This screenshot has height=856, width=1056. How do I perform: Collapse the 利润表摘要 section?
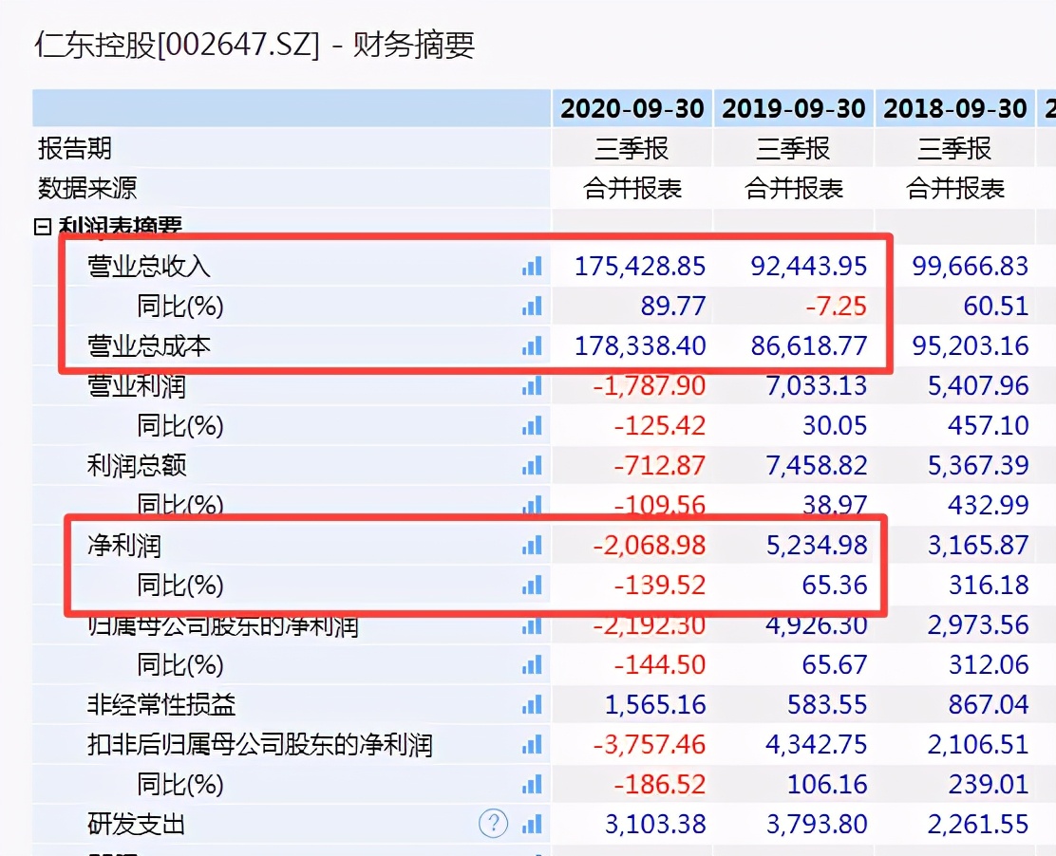click(42, 228)
